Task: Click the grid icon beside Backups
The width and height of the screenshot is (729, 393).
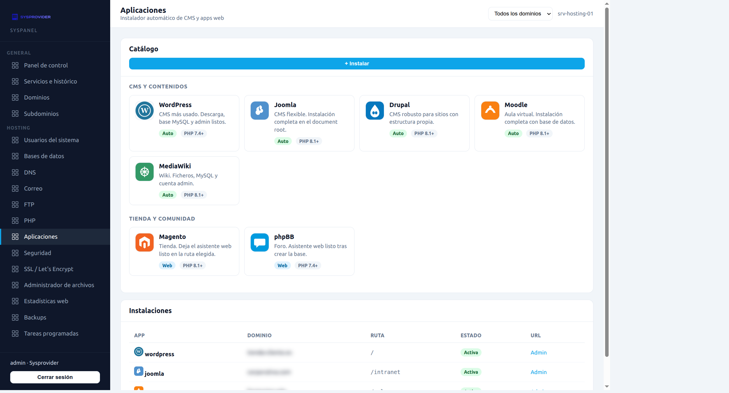Action: [x=15, y=317]
